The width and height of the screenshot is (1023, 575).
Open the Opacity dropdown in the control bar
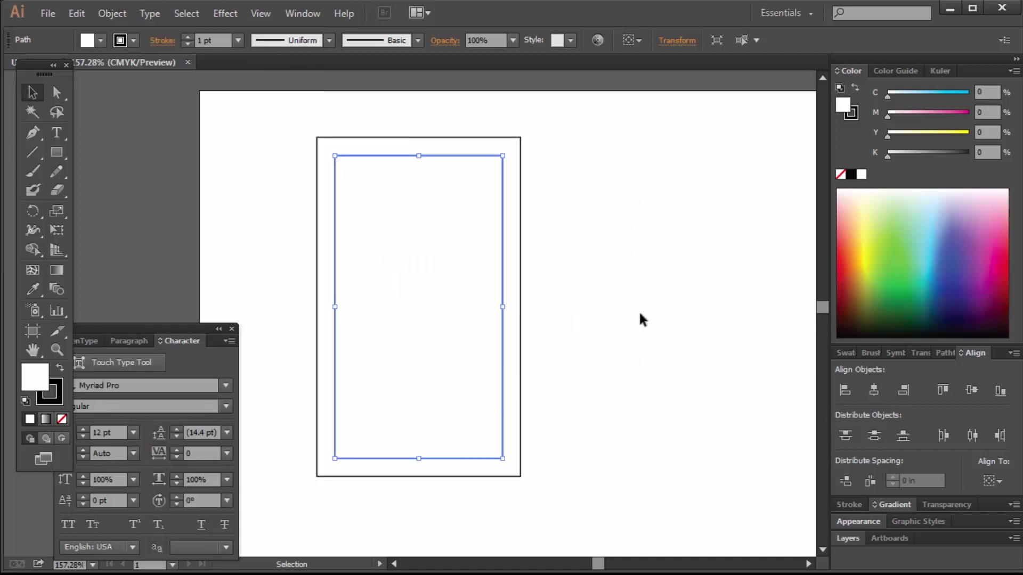pos(512,40)
